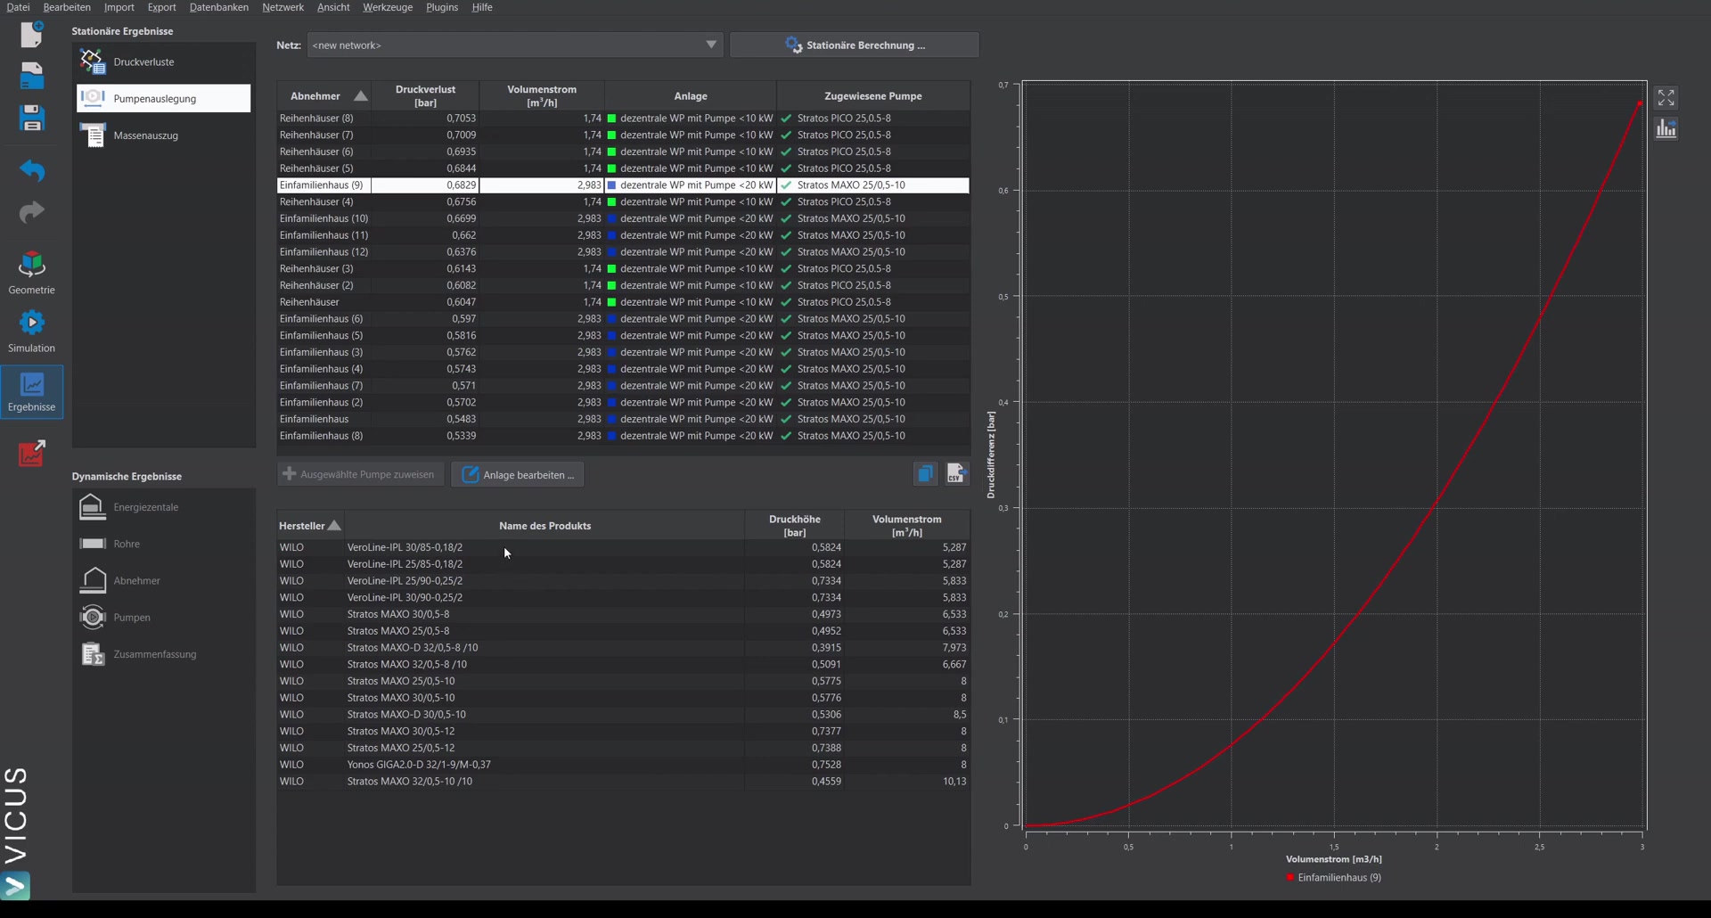Sort pump list by Name des Produkts
The image size is (1711, 918).
tap(544, 526)
